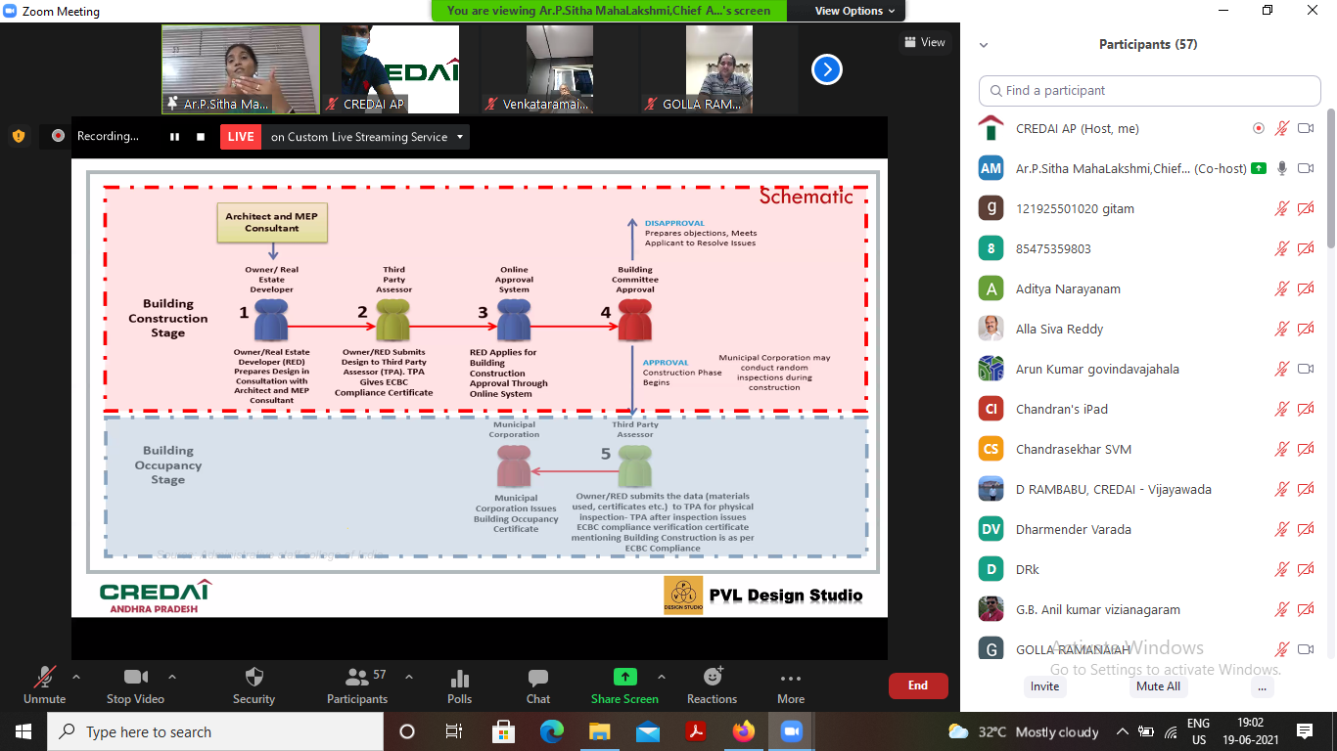Click the Windows Start button
This screenshot has width=1337, height=751.
tap(23, 731)
